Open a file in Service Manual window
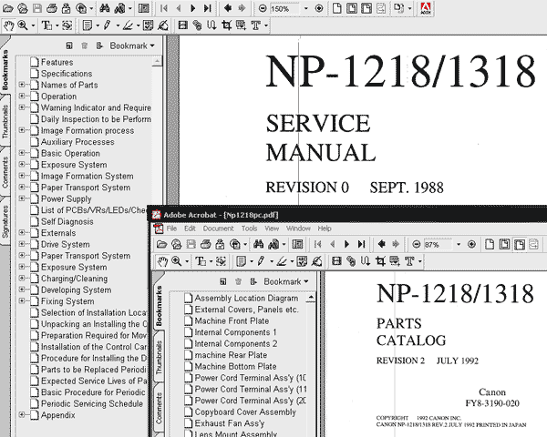Viewport: 547px width, 437px height. pyautogui.click(x=7, y=8)
